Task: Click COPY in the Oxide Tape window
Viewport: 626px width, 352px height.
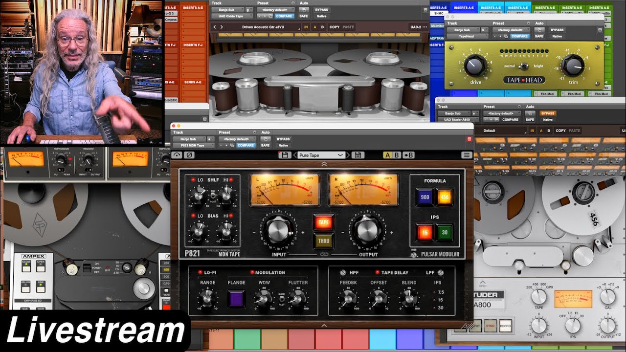Action: pos(335,27)
